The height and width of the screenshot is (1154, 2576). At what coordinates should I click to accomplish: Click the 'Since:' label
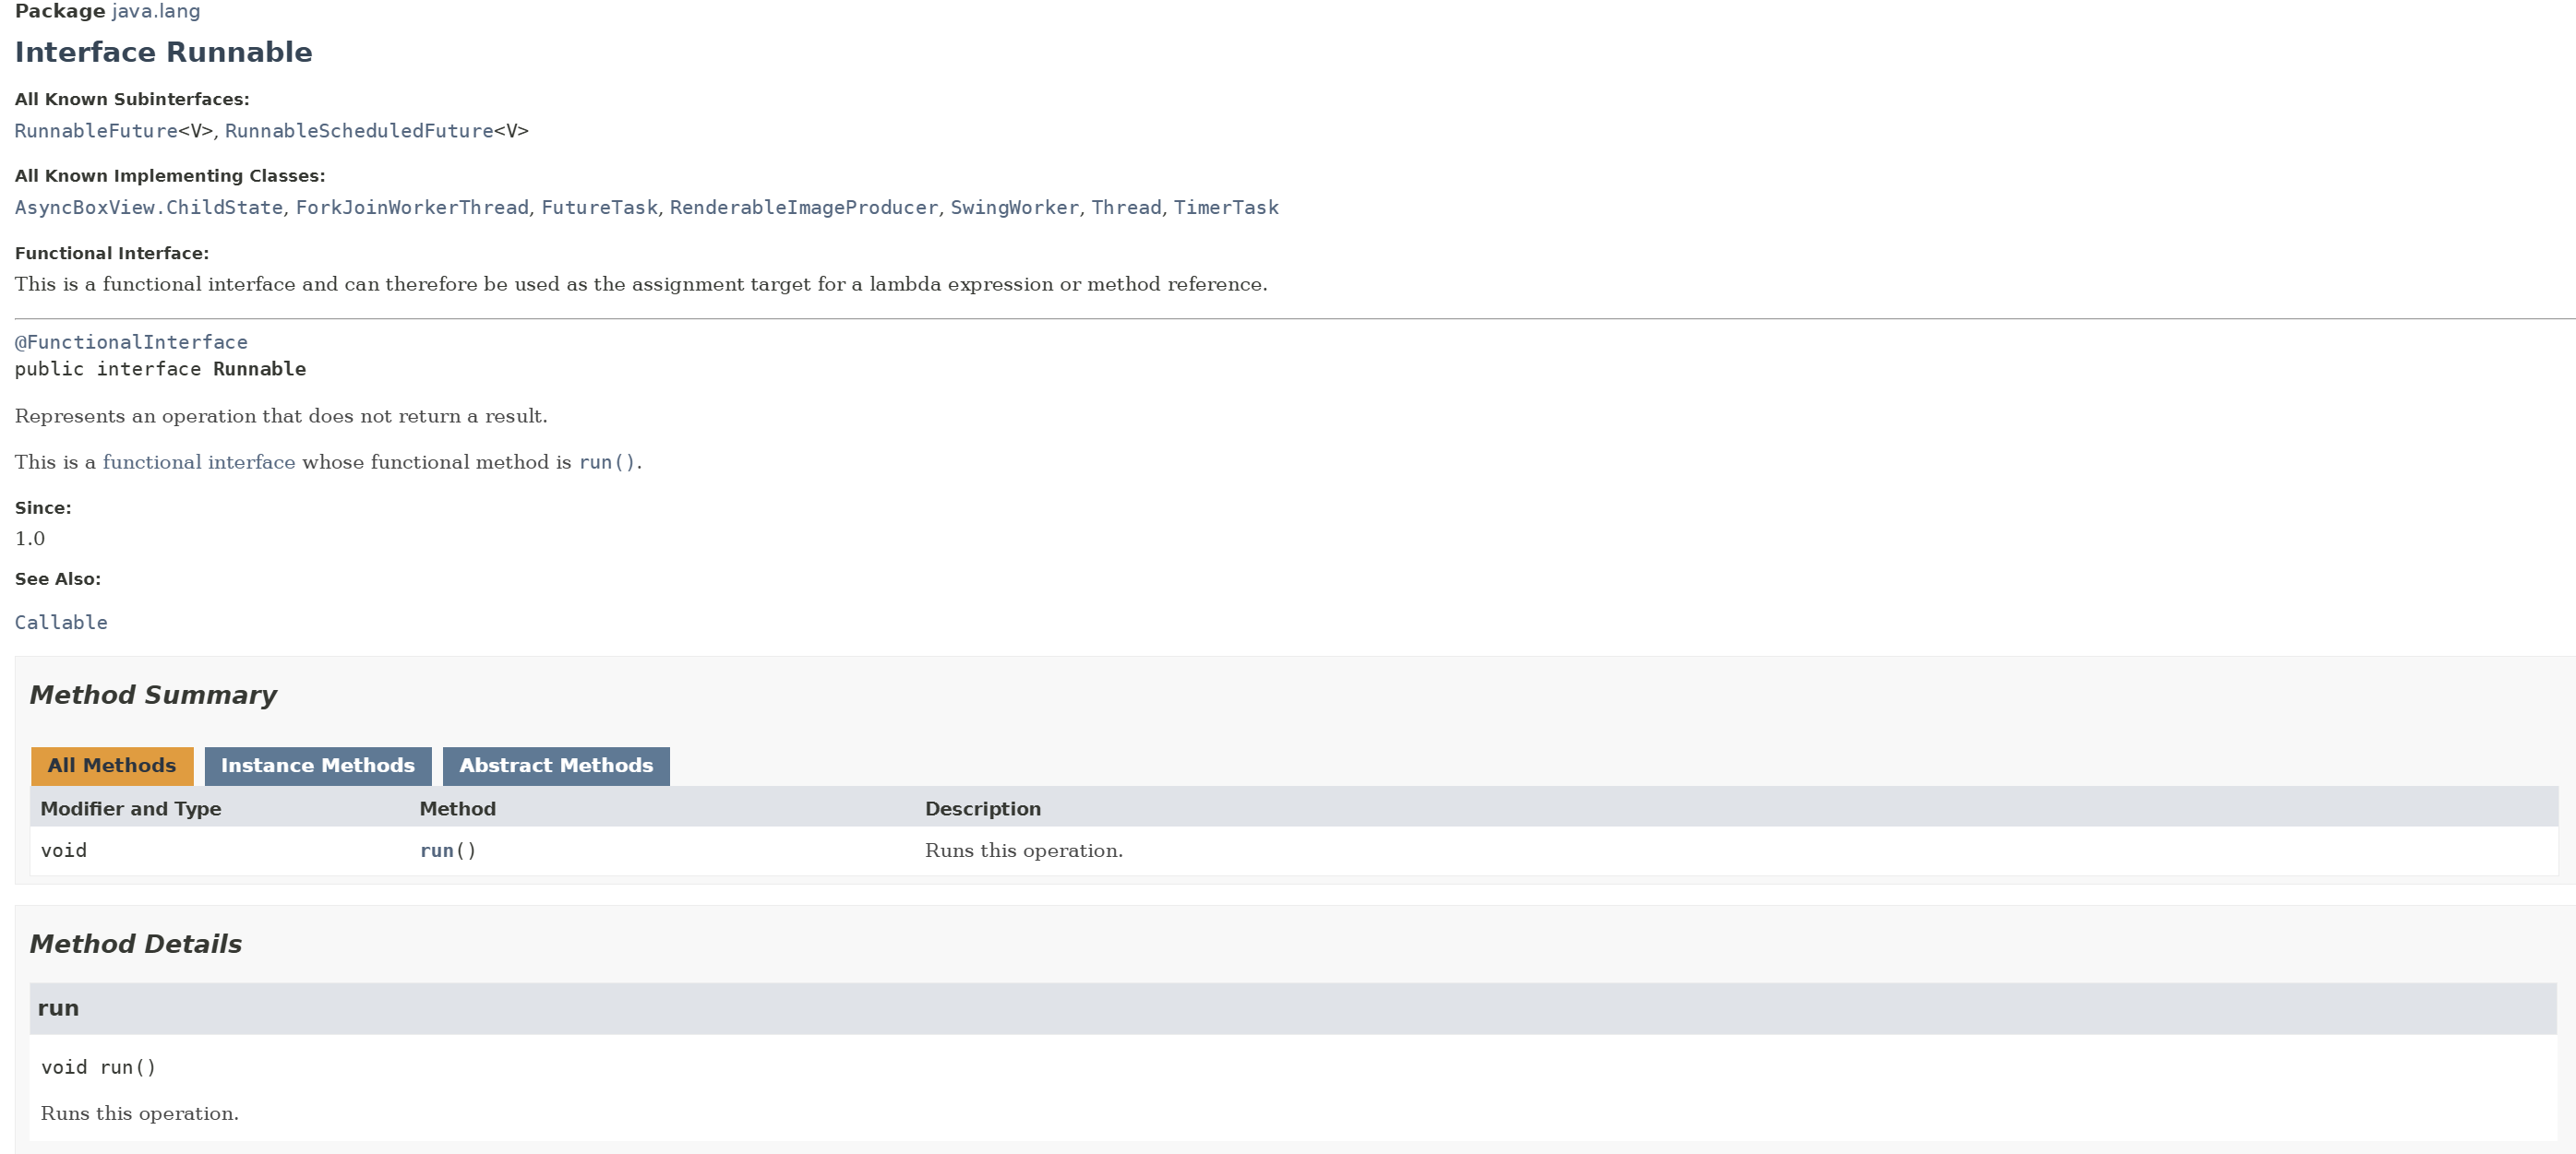click(43, 507)
